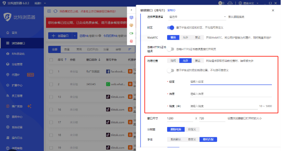Click 纬度 latitude input field

click(x=231, y=94)
